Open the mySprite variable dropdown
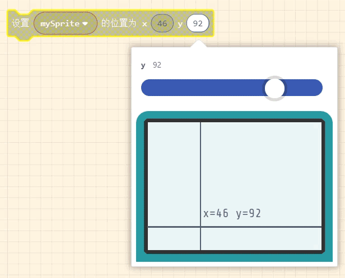 (x=66, y=23)
